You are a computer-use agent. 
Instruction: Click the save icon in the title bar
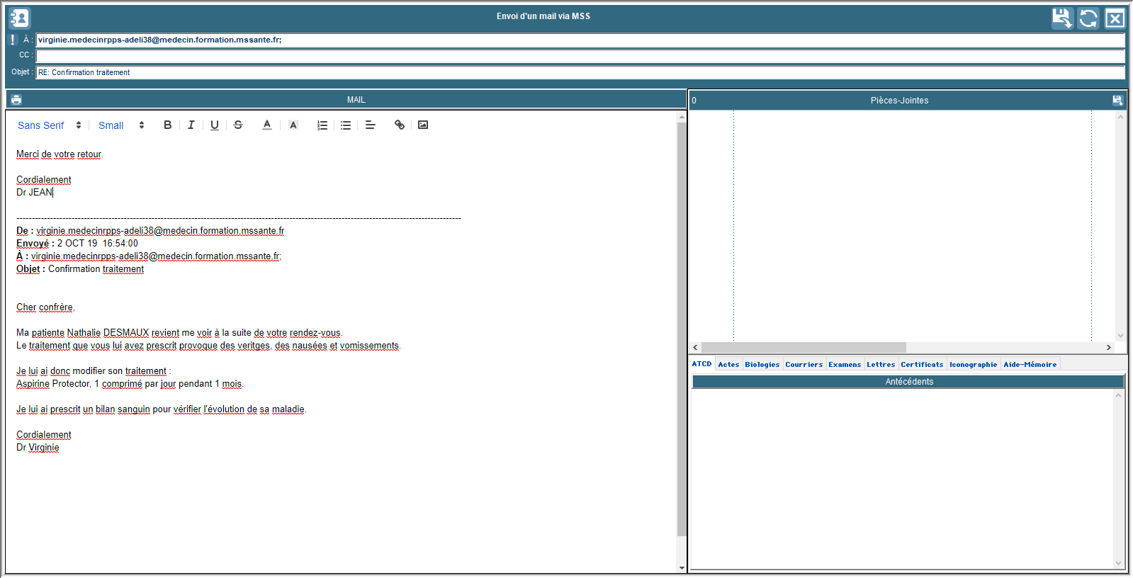click(x=1061, y=18)
